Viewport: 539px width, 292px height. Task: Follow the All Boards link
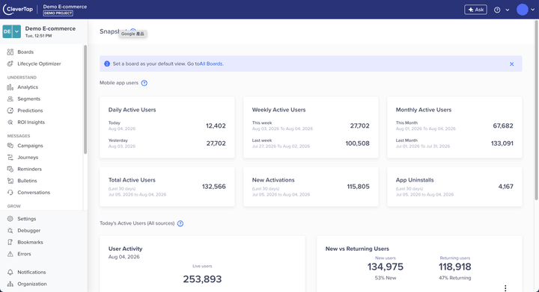[x=211, y=63]
